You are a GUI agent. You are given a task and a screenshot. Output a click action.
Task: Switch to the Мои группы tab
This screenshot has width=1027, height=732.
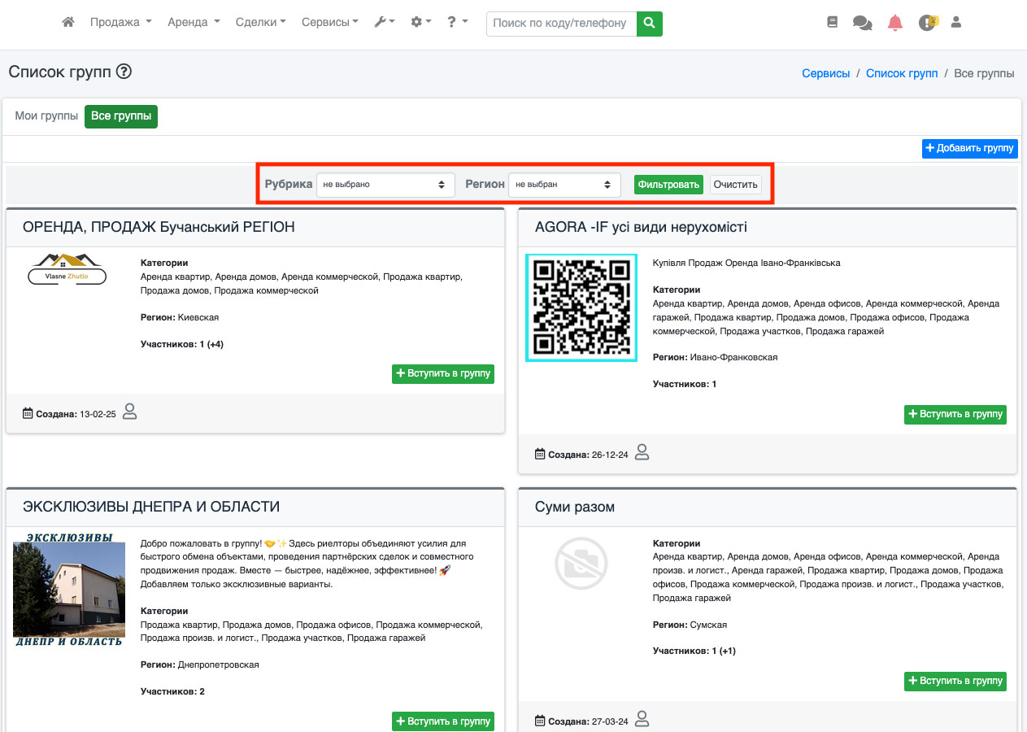pyautogui.click(x=46, y=116)
